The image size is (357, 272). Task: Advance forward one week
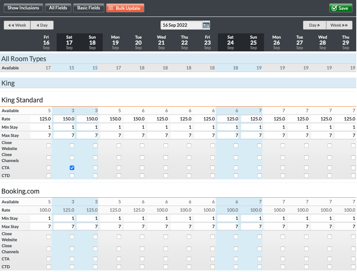point(339,25)
